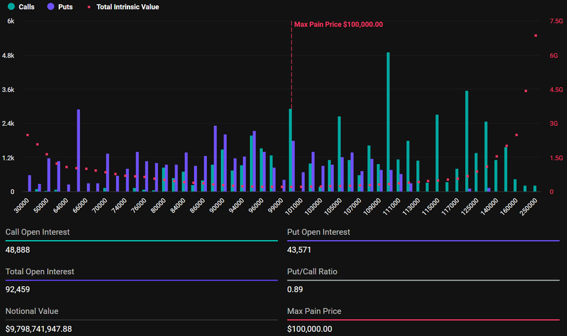Image resolution: width=567 pixels, height=336 pixels.
Task: Select the Total Open Interest value 92,459
Action: (19, 289)
